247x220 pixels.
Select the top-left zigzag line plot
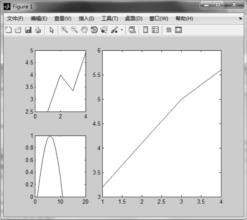pos(60,81)
